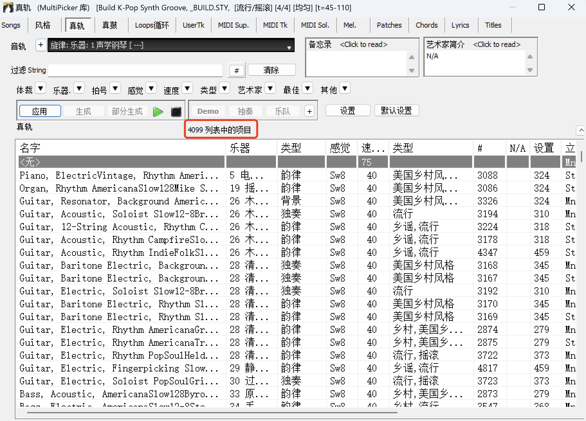Click the 部分生成 button
Image resolution: width=586 pixels, height=421 pixels.
point(127,111)
